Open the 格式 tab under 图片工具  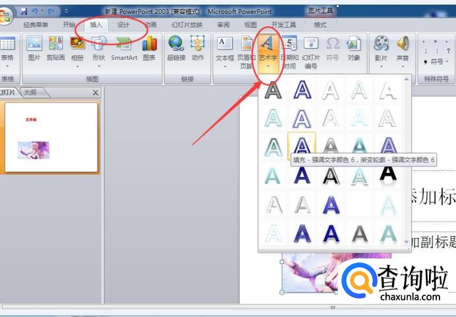[x=320, y=25]
